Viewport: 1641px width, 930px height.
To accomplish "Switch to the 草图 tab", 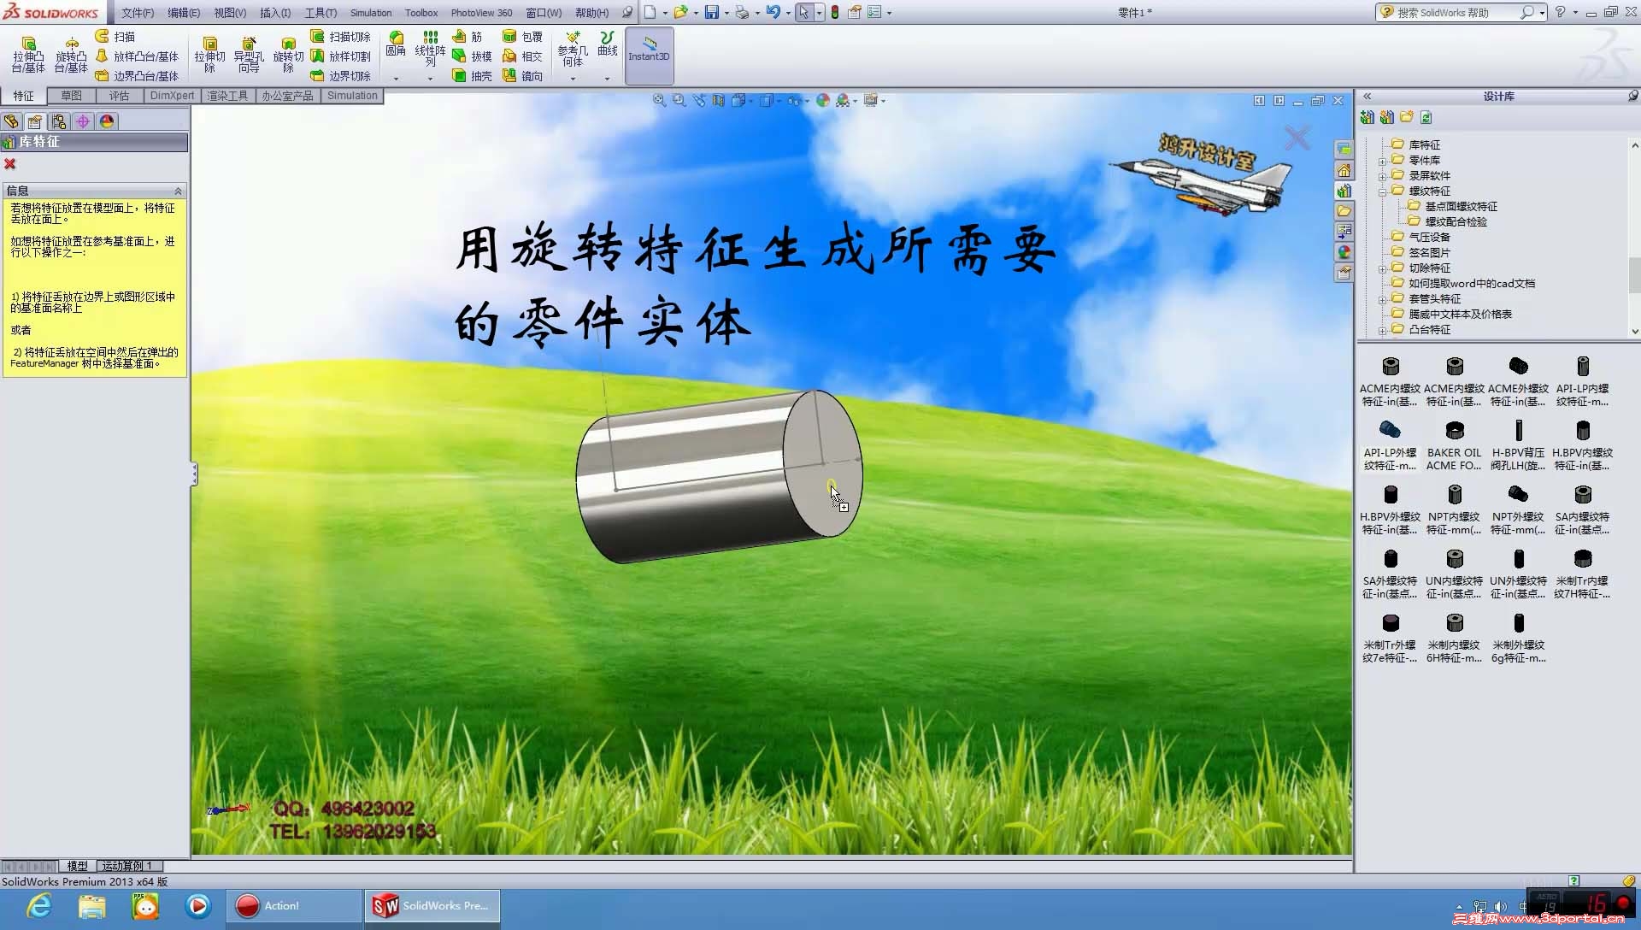I will (x=71, y=96).
